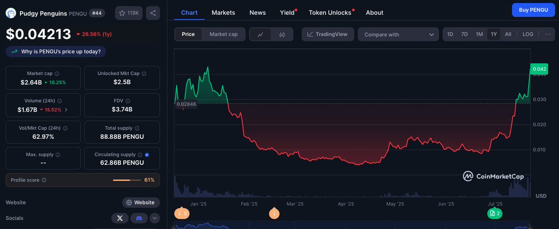Toggle LOG scale on chart
Screen dimensions: 559x229
(528, 34)
